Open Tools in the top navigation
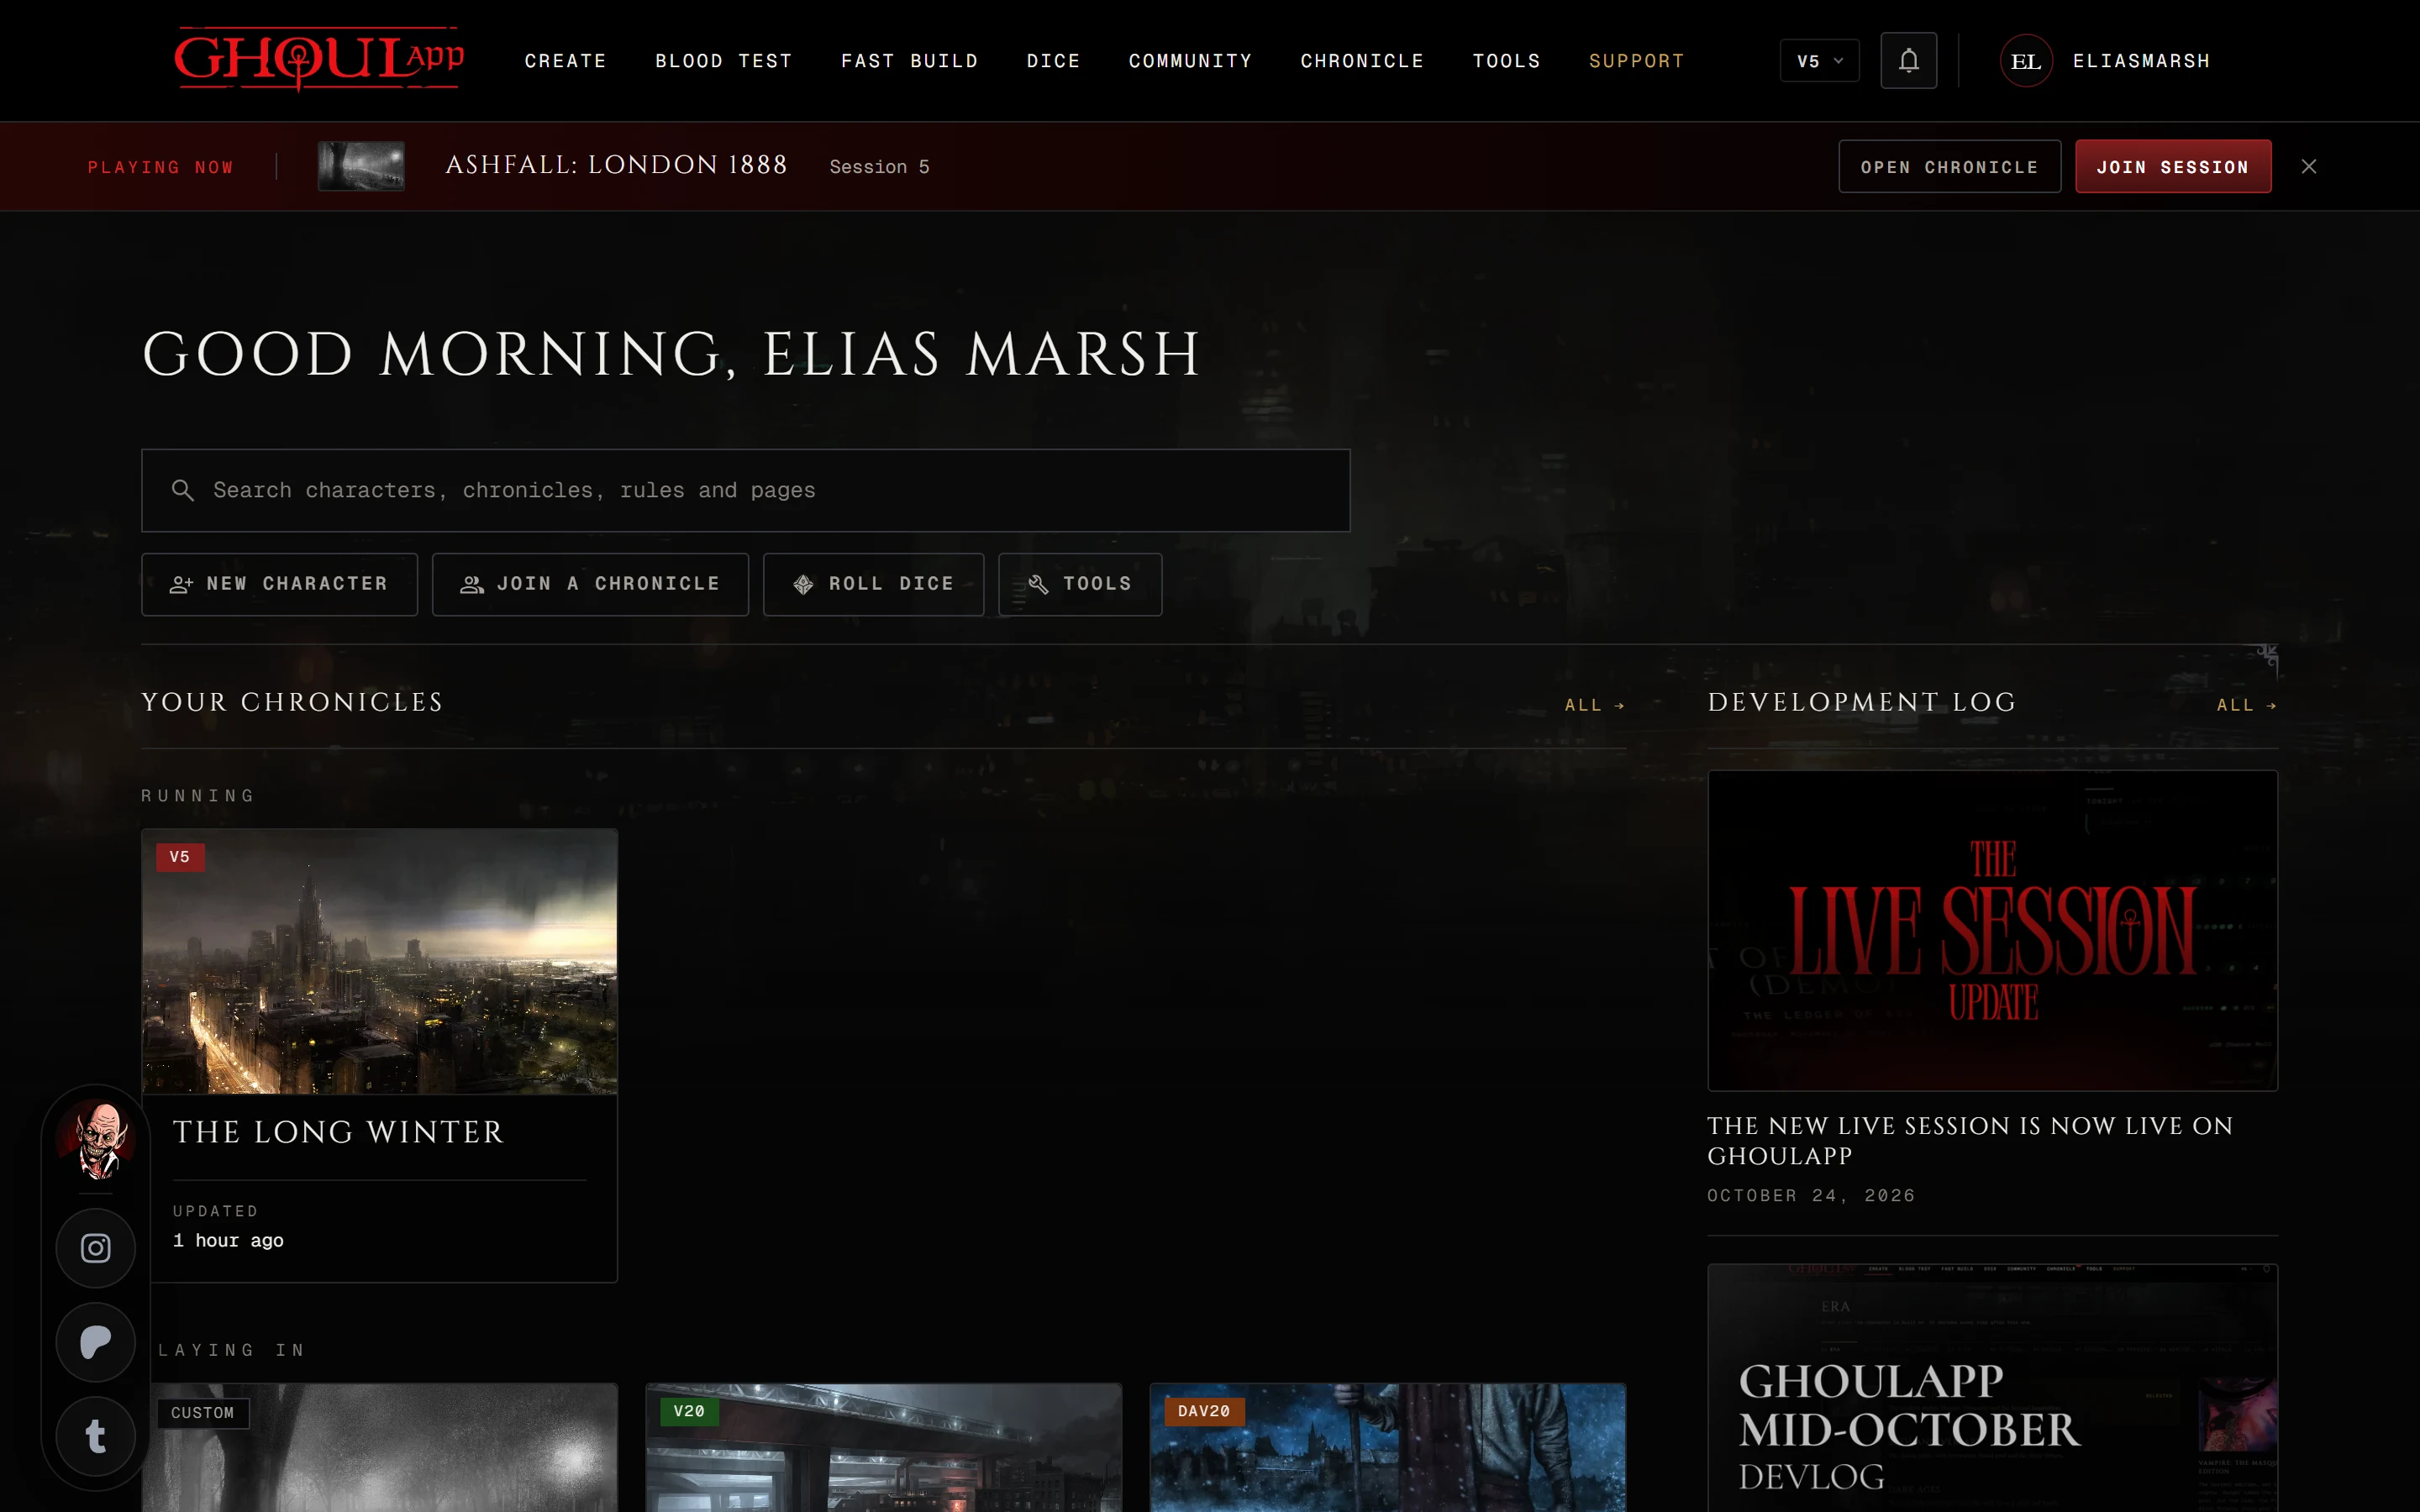Screen dimensions: 2420x1512 (1506, 61)
